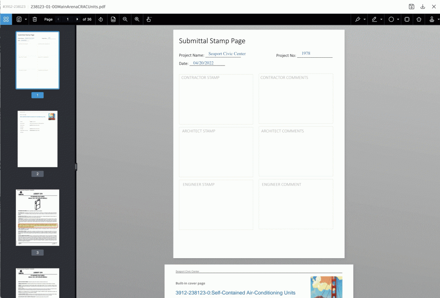Click the Seaport Civic Center project name field

227,54
